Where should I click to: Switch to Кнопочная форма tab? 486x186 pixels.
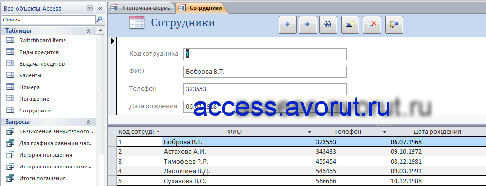[142, 8]
